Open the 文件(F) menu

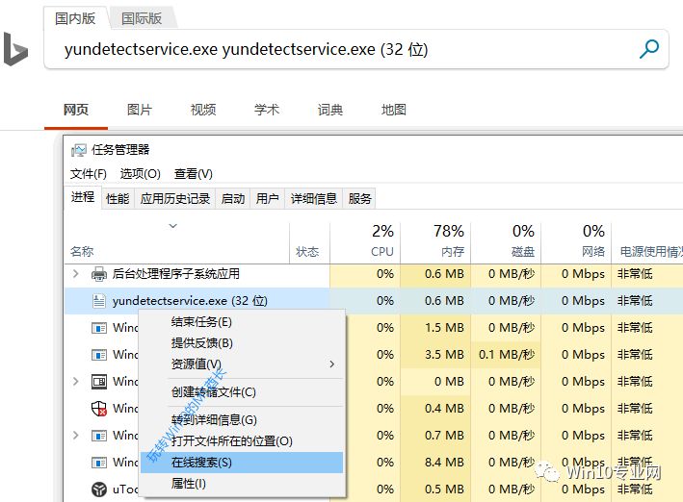click(x=89, y=174)
